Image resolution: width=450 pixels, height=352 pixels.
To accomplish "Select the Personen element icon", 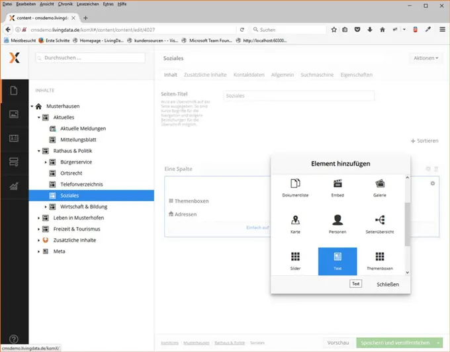I will (x=337, y=221).
